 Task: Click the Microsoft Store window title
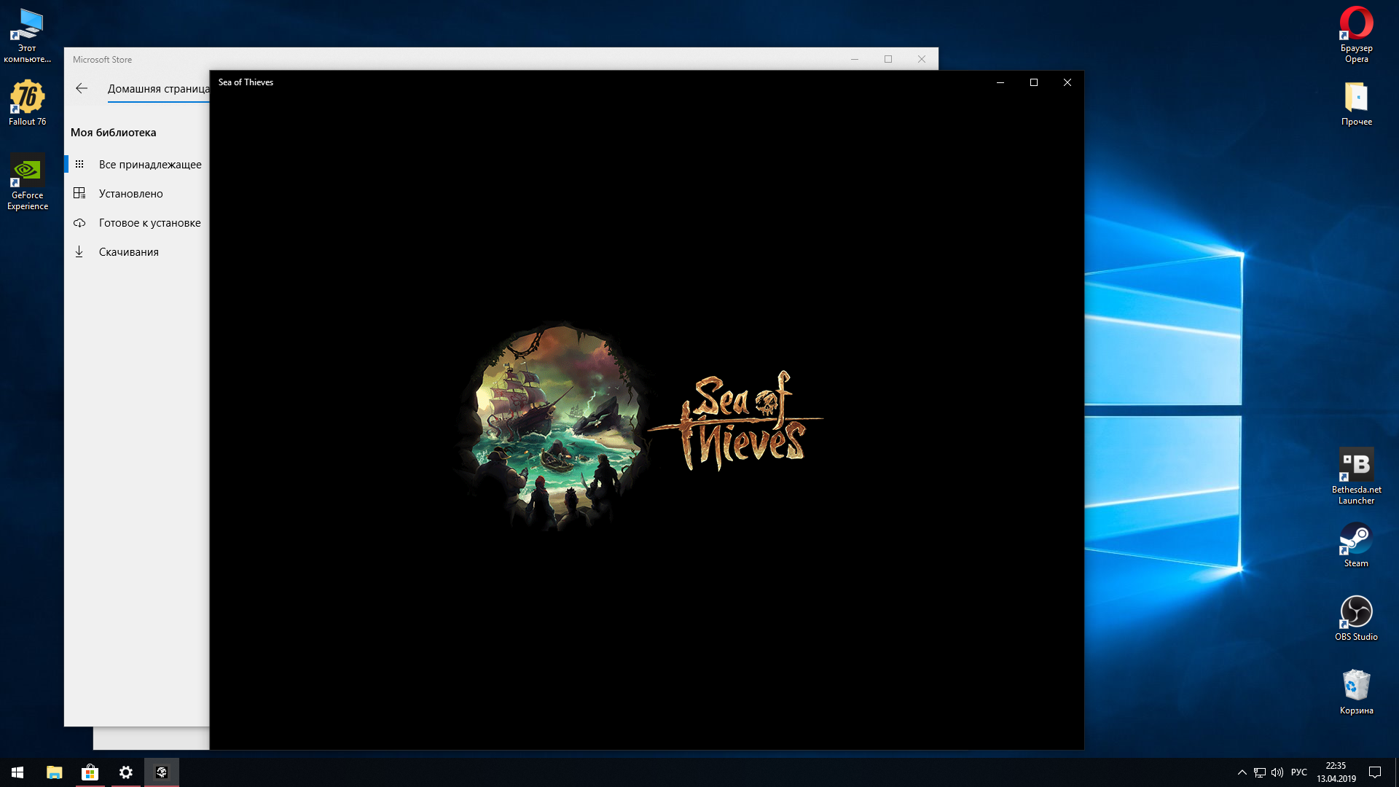pyautogui.click(x=102, y=60)
